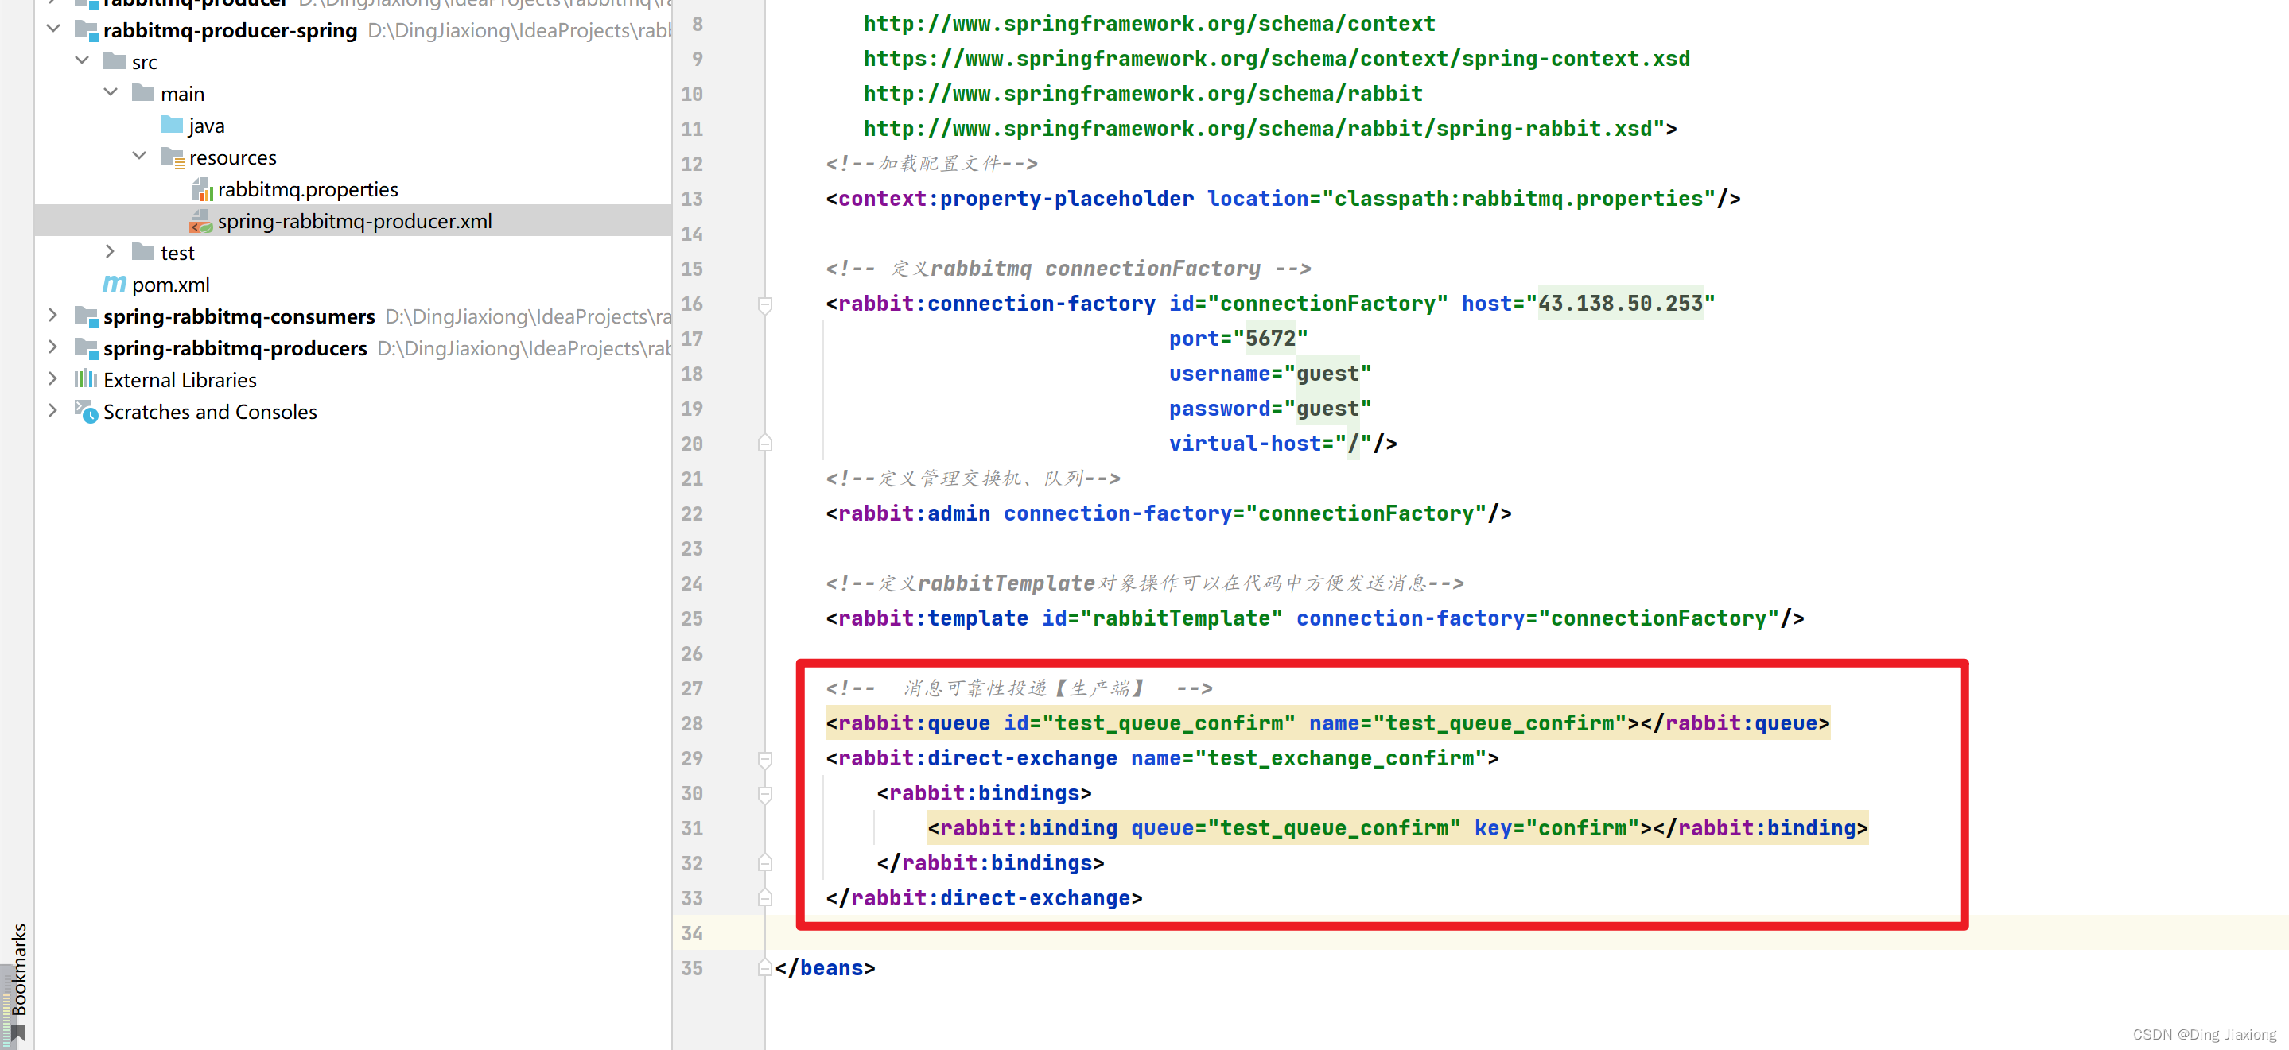Image resolution: width=2289 pixels, height=1050 pixels.
Task: Click the rabbitmq-producer-spring module folder icon
Action: coord(86,30)
